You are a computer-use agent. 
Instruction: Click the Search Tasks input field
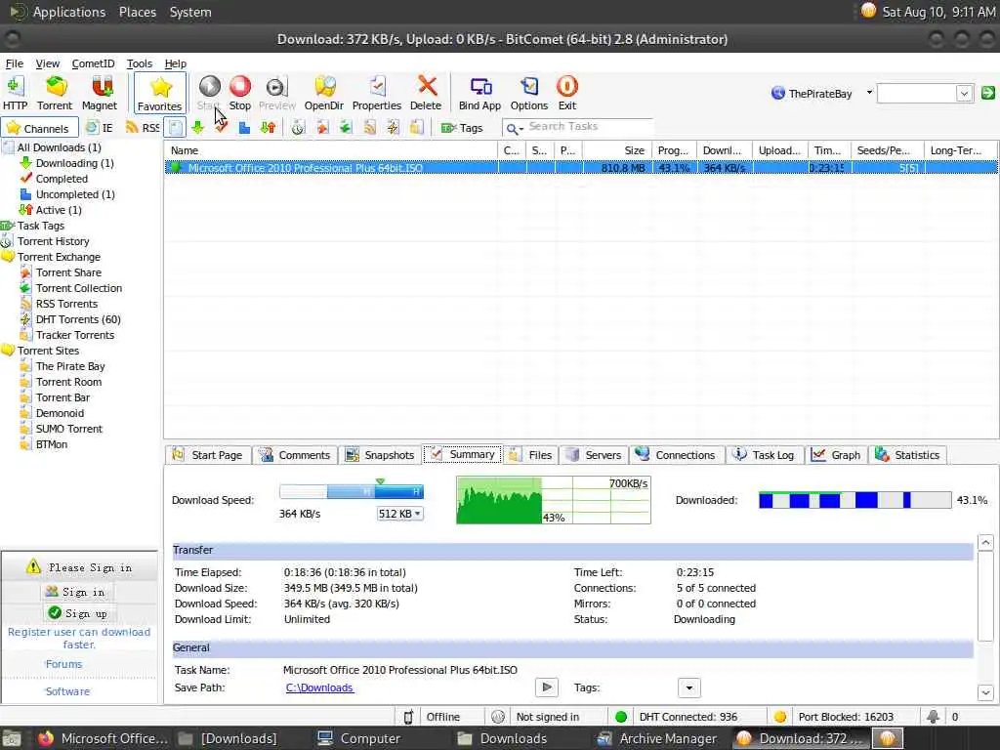(589, 127)
